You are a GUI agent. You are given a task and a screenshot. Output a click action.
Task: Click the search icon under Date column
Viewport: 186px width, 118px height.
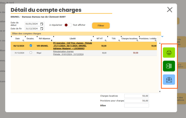point(23,41)
